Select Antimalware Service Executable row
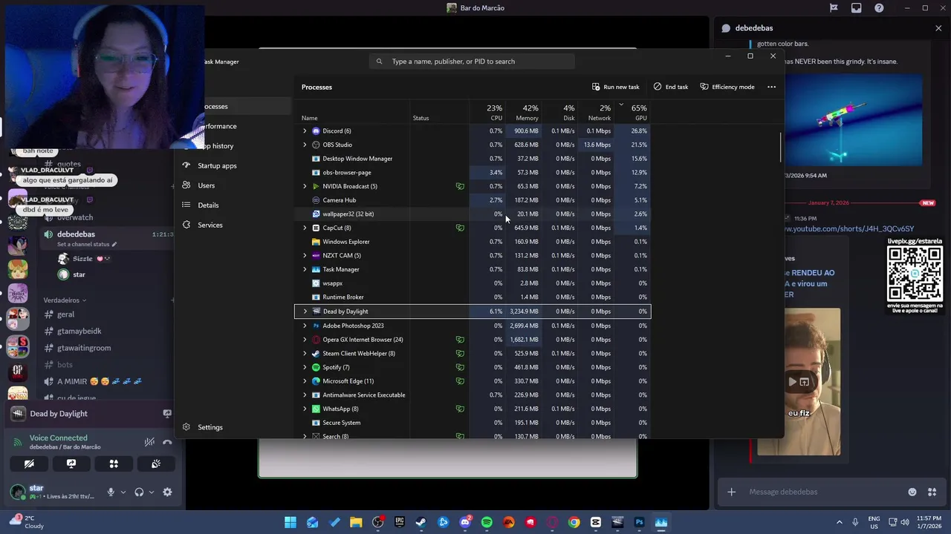The width and height of the screenshot is (951, 534). pyautogui.click(x=473, y=395)
